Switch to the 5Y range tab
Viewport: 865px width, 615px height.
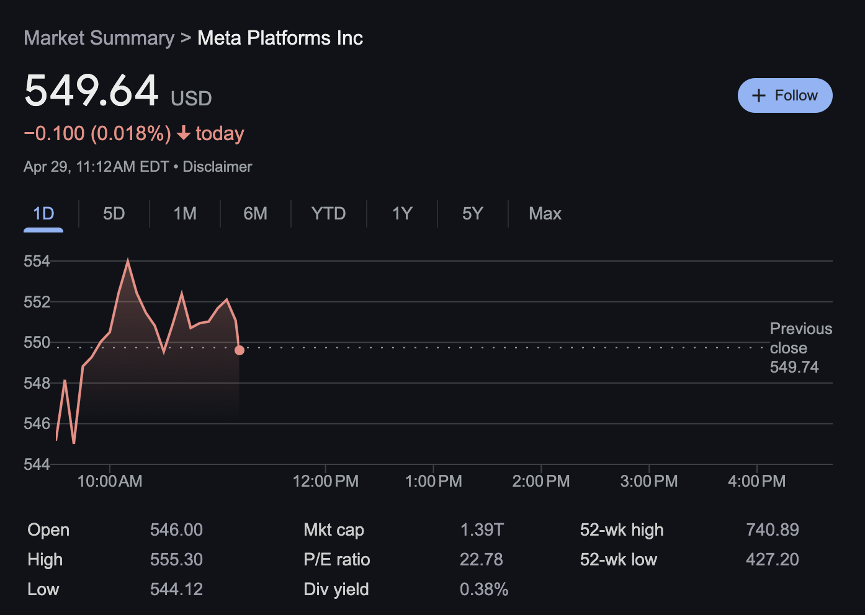pos(473,214)
